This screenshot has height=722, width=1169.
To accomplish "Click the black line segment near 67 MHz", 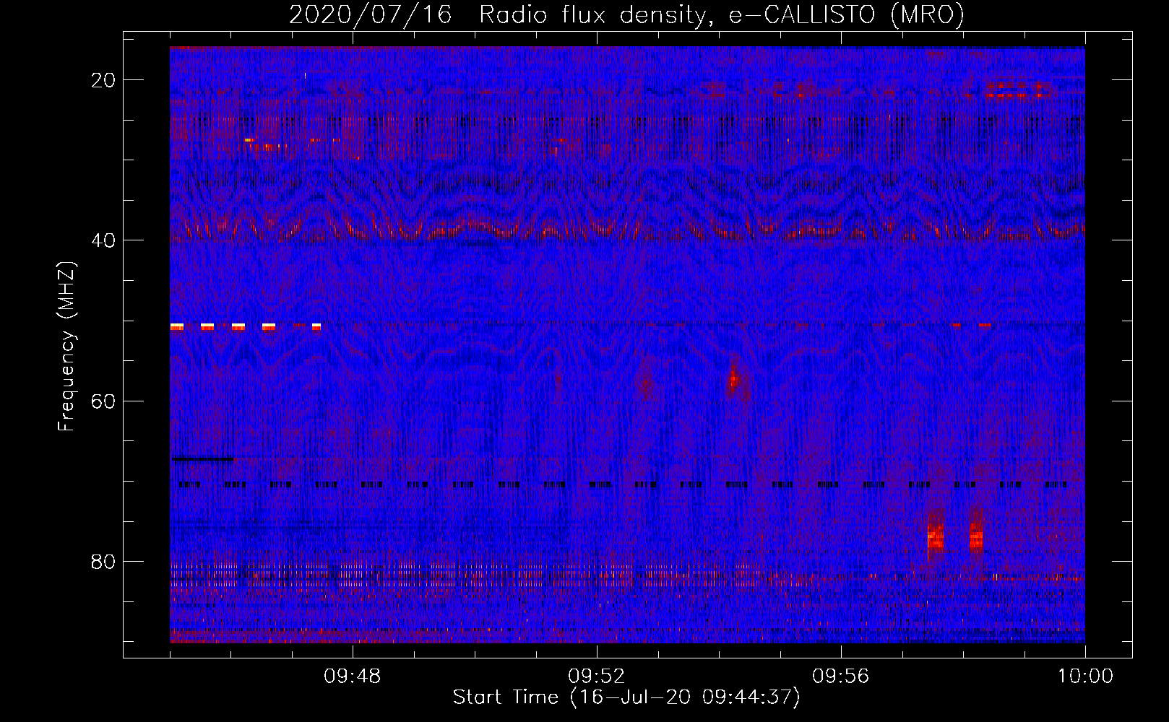I will 203,458.
